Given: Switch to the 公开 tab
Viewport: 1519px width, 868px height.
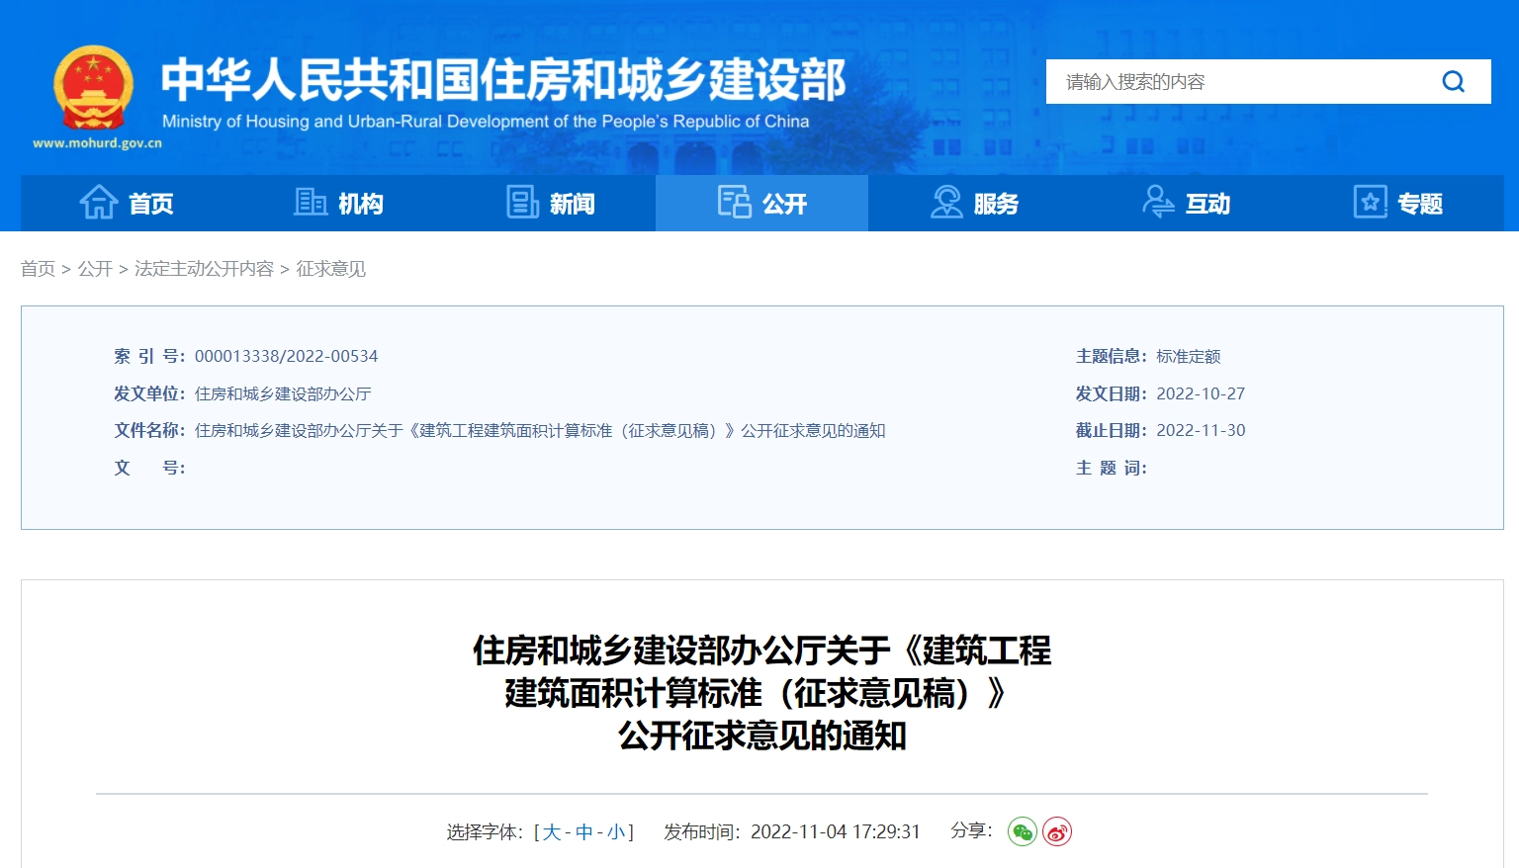Looking at the screenshot, I should pyautogui.click(x=761, y=204).
